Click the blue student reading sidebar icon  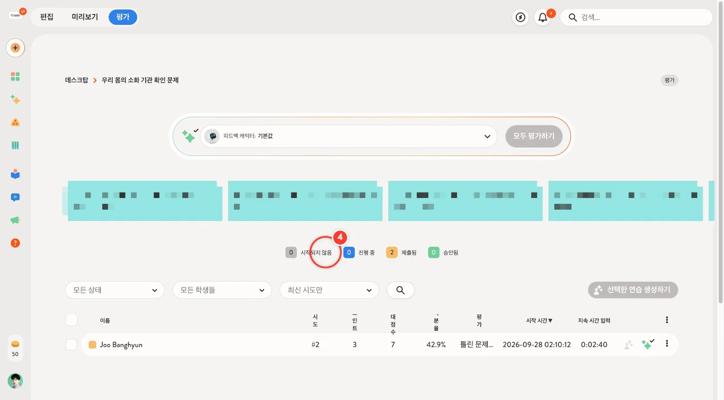coord(15,174)
